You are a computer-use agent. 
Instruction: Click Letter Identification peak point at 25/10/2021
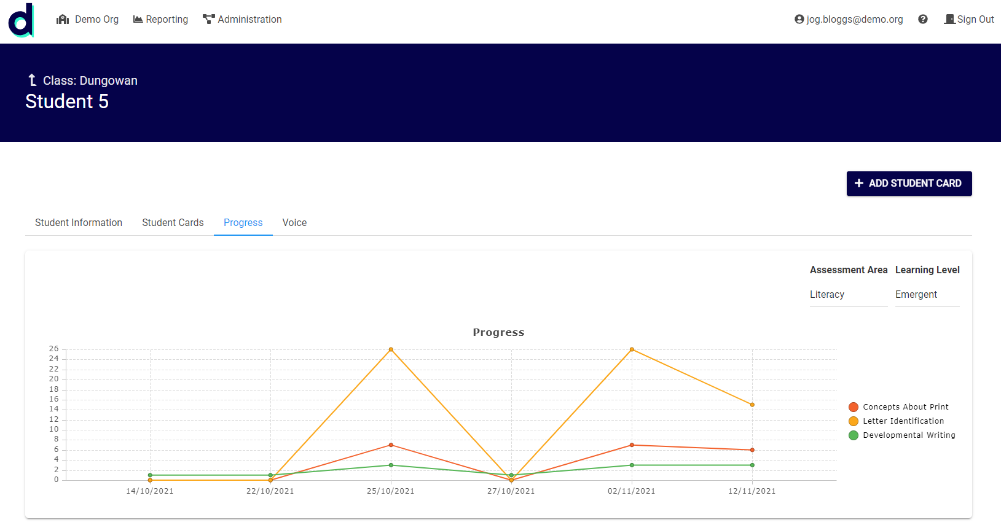click(391, 349)
